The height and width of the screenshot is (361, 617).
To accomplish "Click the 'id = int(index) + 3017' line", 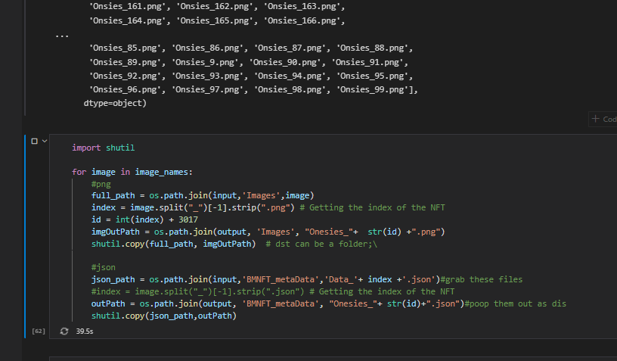I will (144, 219).
